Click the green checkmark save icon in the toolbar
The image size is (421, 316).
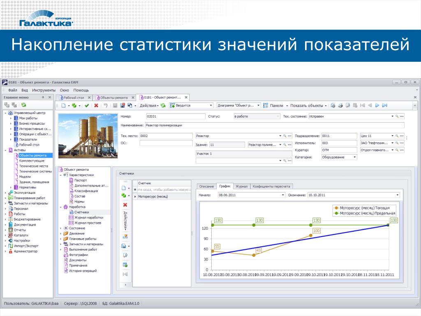coord(86,106)
